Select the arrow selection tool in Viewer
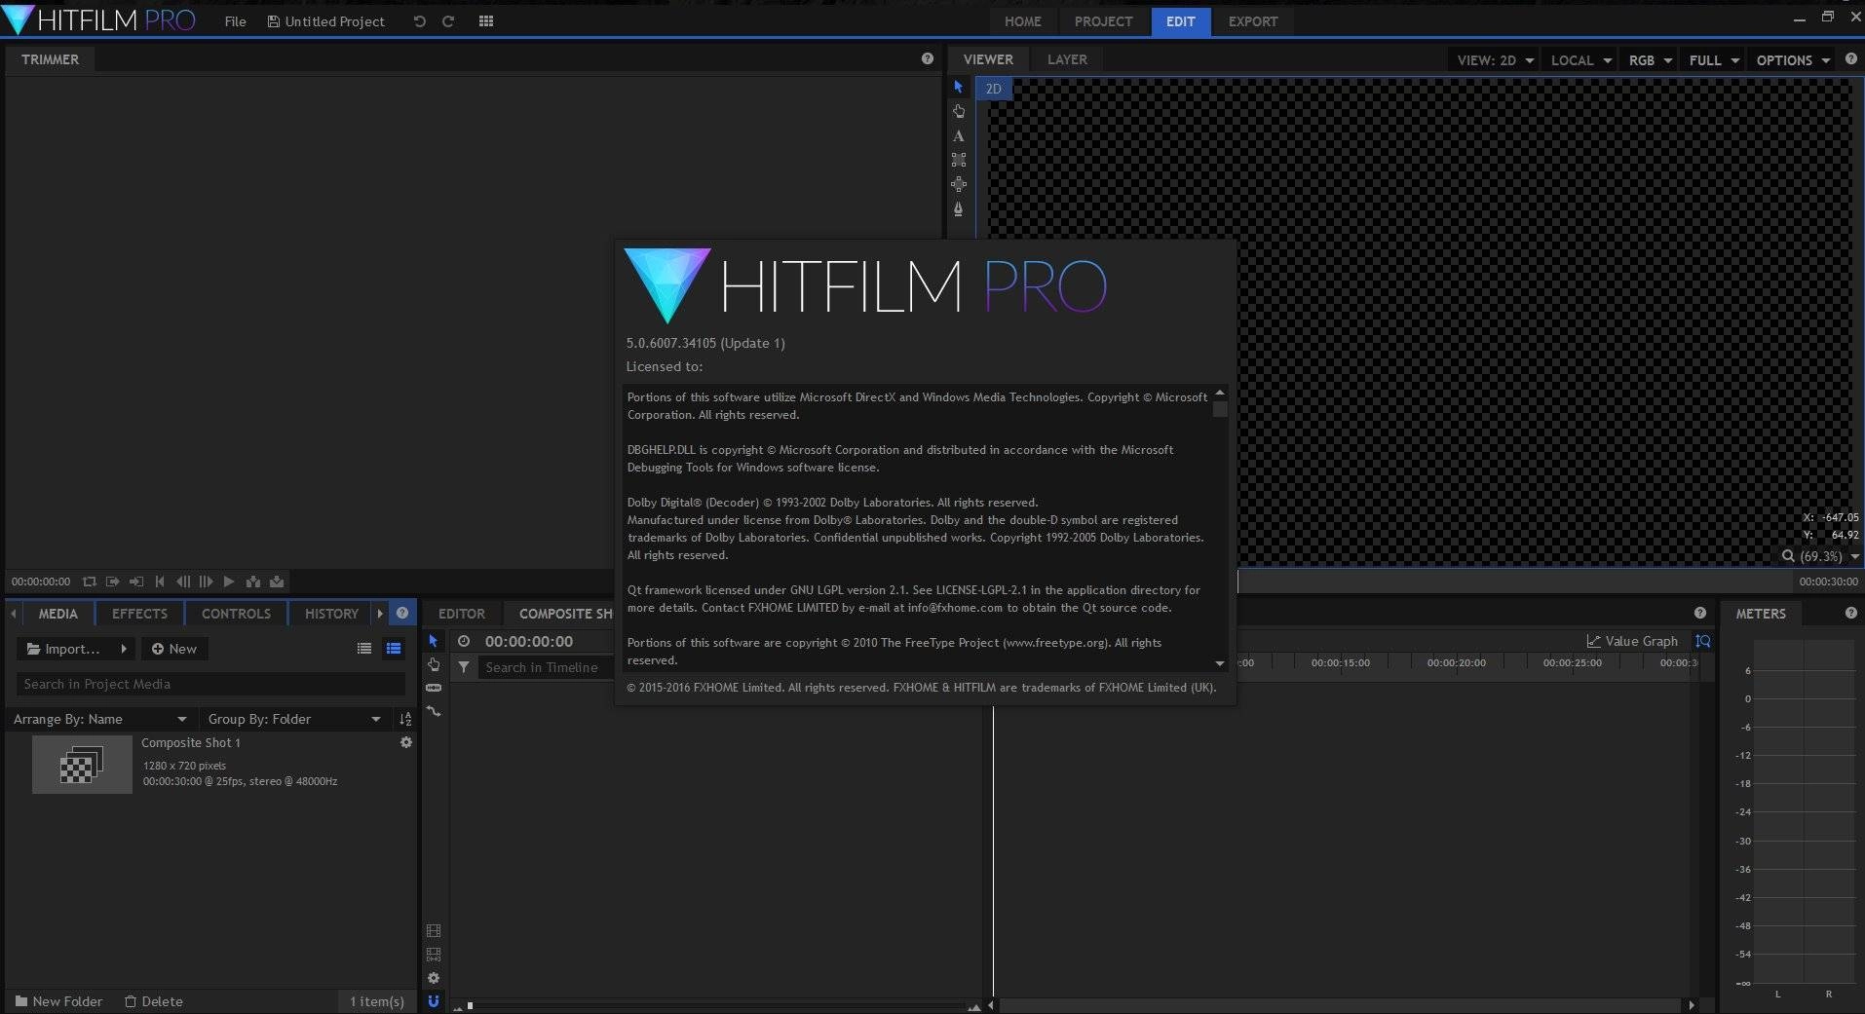 [x=959, y=87]
